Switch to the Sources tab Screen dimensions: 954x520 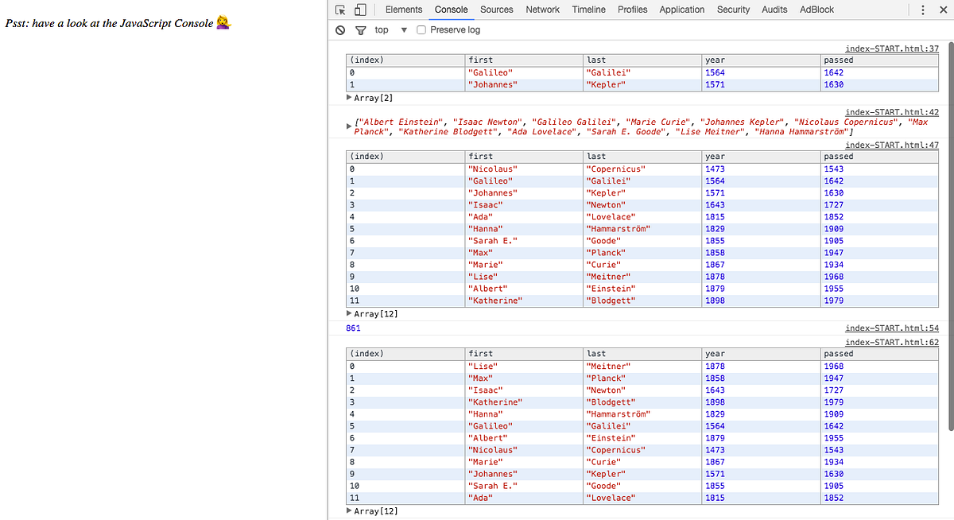[496, 10]
